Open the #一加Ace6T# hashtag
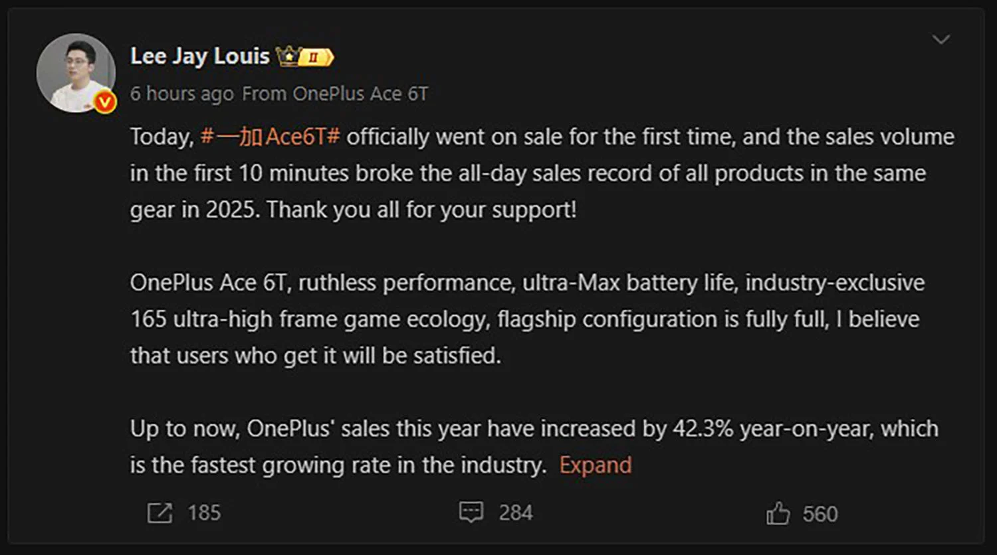 272,137
